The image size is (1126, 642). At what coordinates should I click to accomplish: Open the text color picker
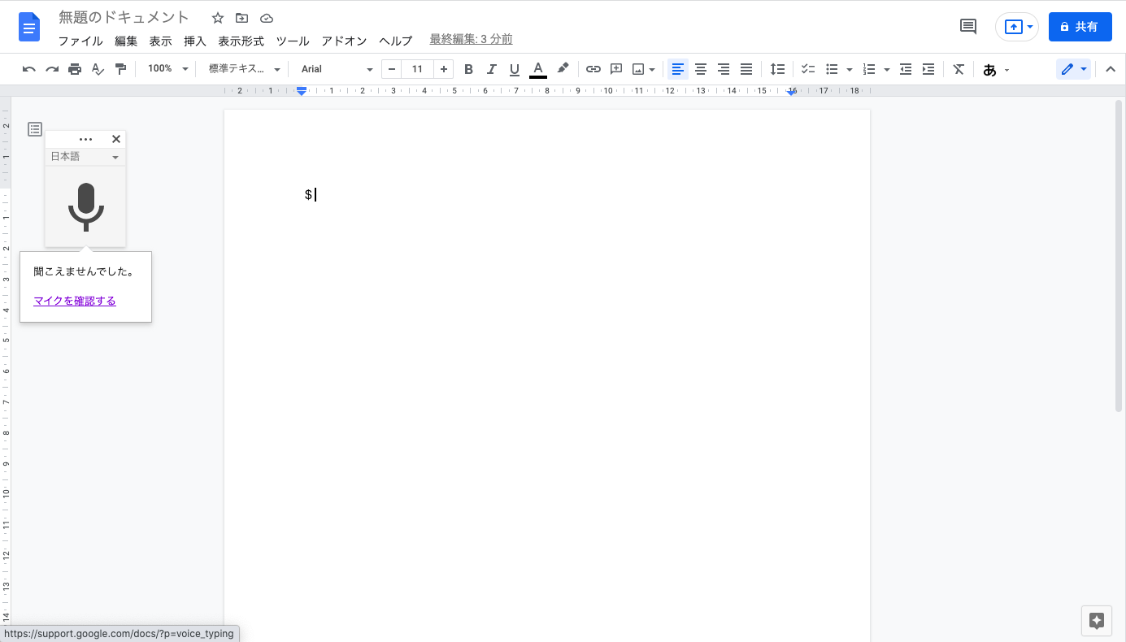click(537, 69)
